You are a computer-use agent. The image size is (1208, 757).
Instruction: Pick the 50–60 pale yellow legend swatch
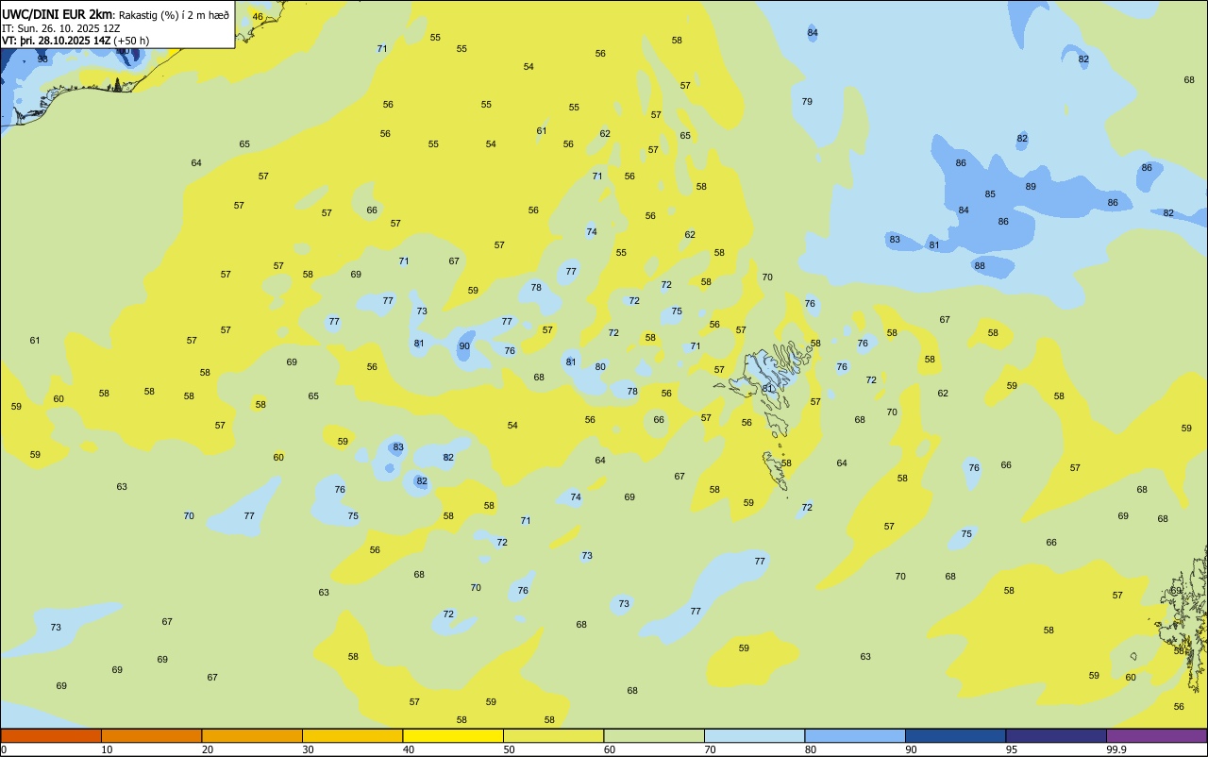click(x=553, y=735)
